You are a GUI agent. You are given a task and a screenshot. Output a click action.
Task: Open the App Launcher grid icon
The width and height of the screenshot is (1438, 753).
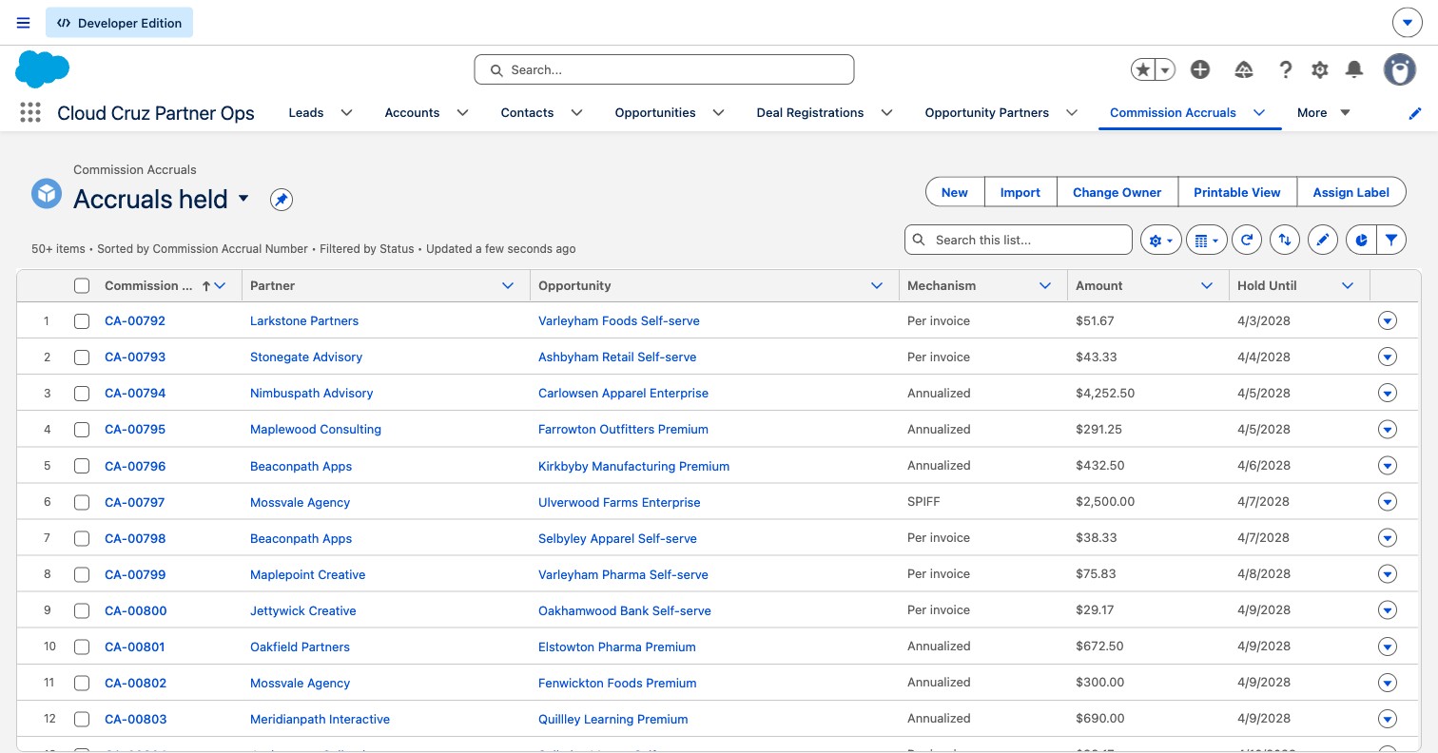30,113
